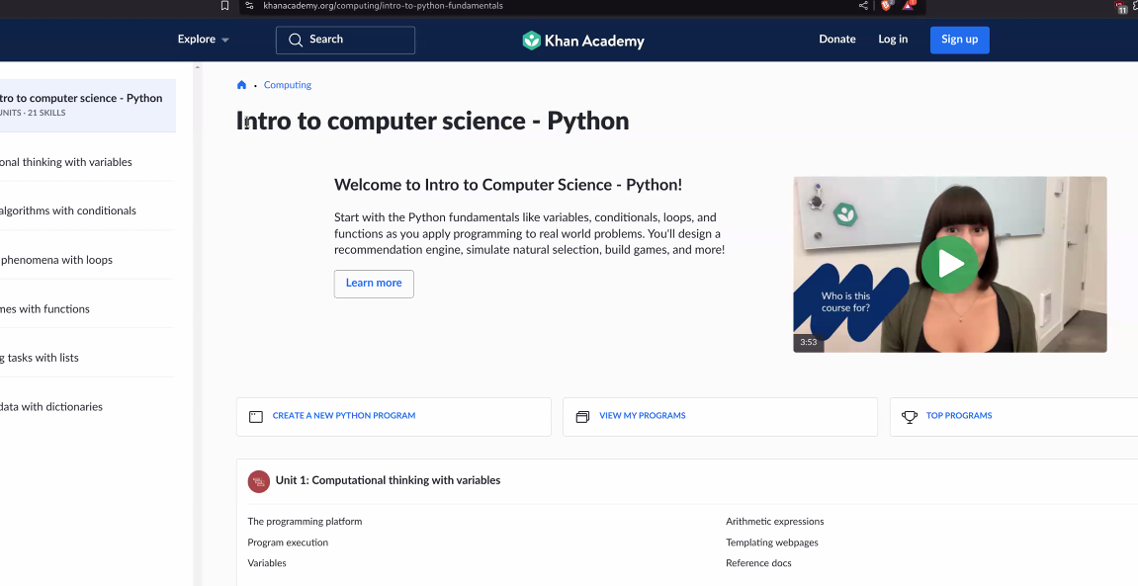Open Brave Rewards triangle icon

point(909,6)
